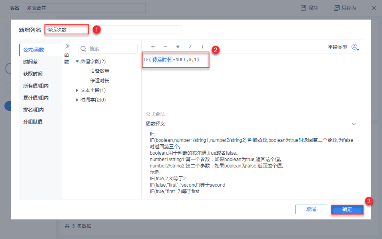The image size is (382, 239).
Task: Click the 停运时长 token in formula
Action: pos(162,60)
